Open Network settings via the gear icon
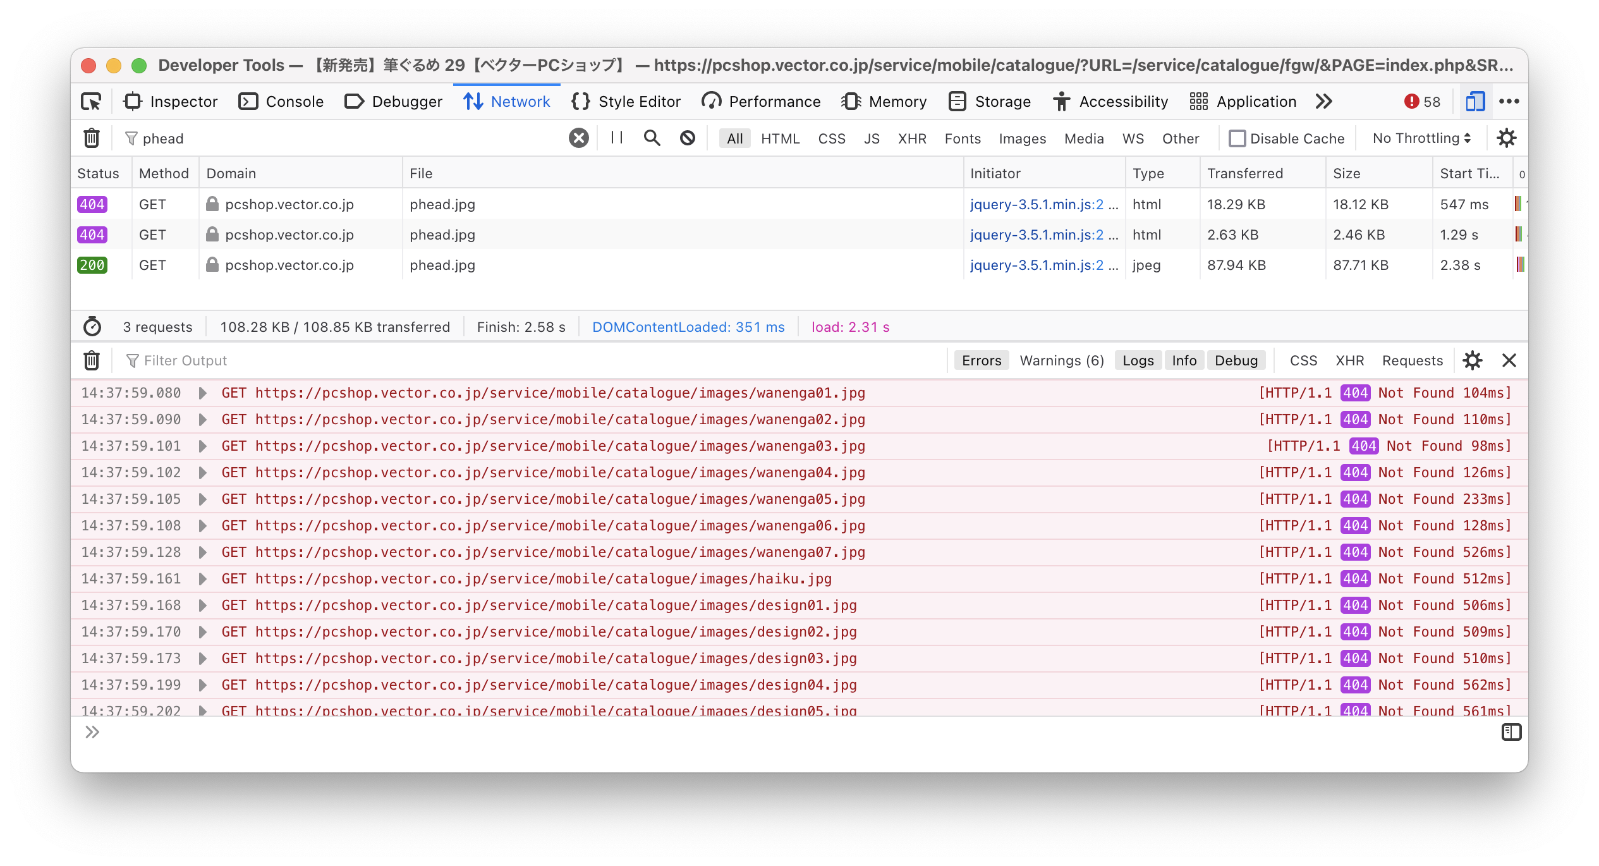This screenshot has width=1599, height=866. pos(1507,138)
